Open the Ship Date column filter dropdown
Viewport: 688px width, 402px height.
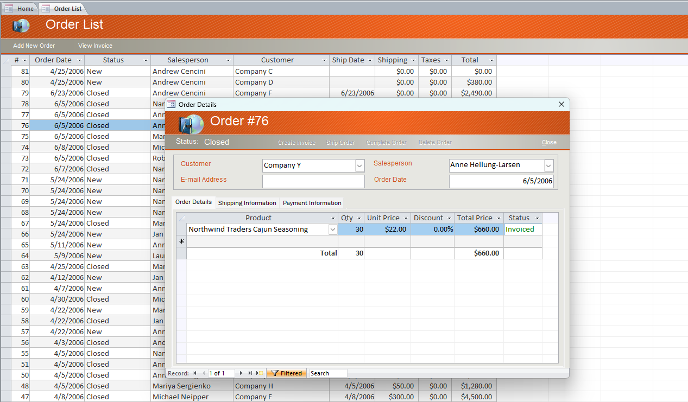pyautogui.click(x=370, y=60)
